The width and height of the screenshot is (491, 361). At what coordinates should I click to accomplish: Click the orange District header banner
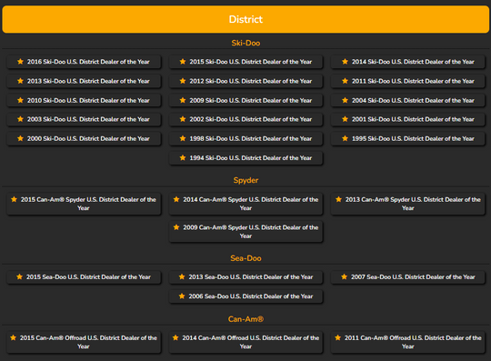[245, 19]
